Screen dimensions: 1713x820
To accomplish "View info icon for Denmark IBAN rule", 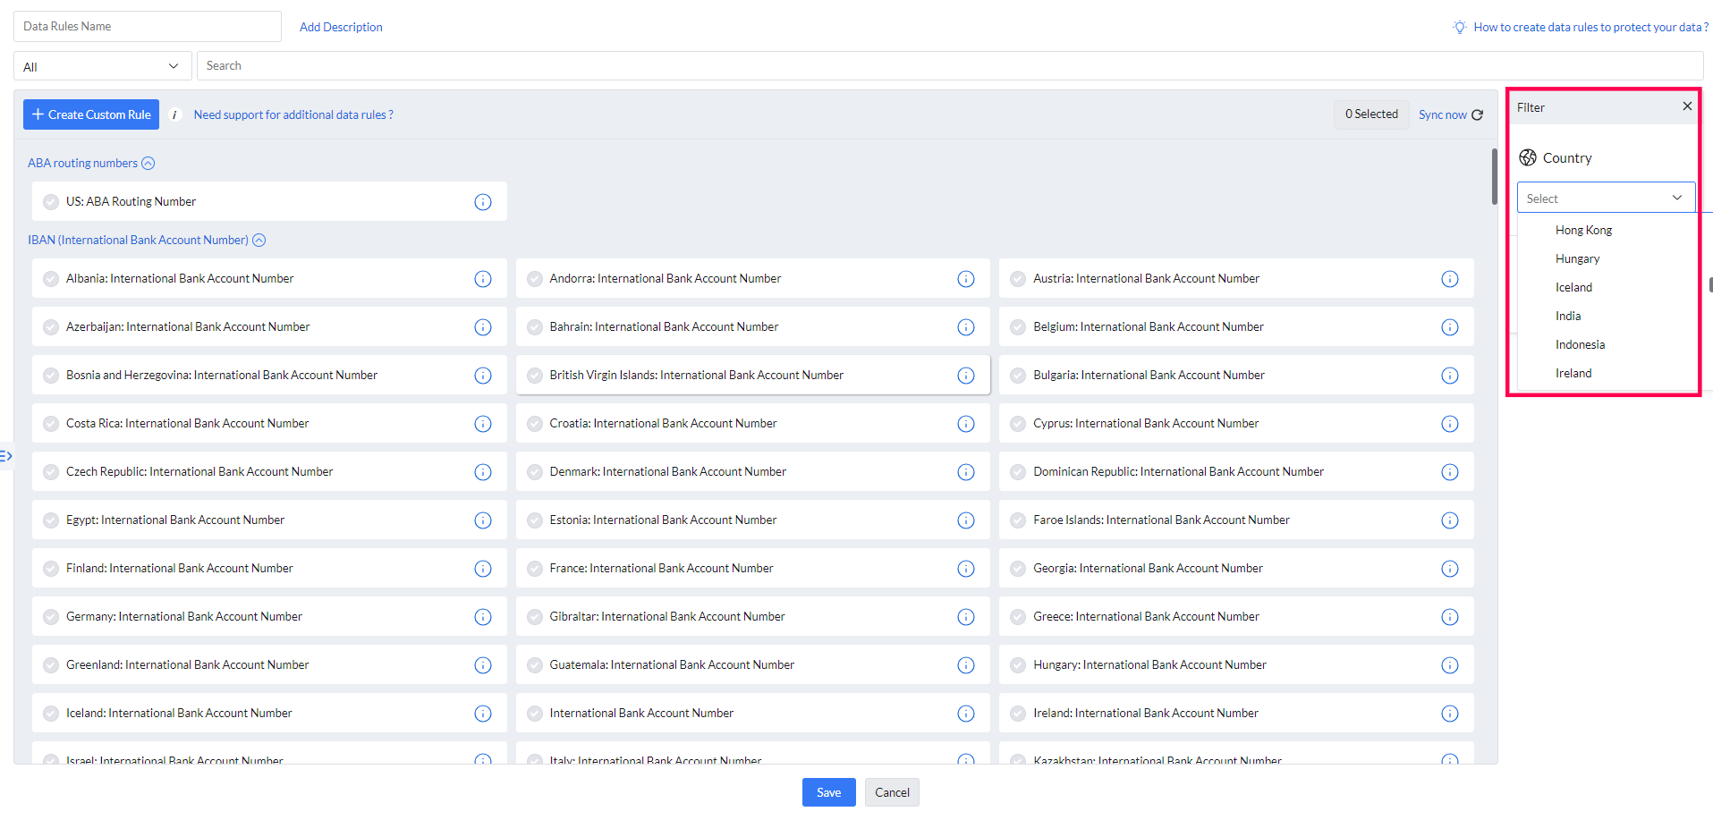I will [966, 472].
